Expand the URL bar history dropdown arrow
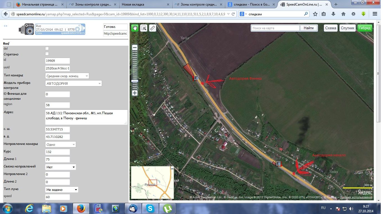Viewport: 383px width, 214px height. tap(229, 14)
